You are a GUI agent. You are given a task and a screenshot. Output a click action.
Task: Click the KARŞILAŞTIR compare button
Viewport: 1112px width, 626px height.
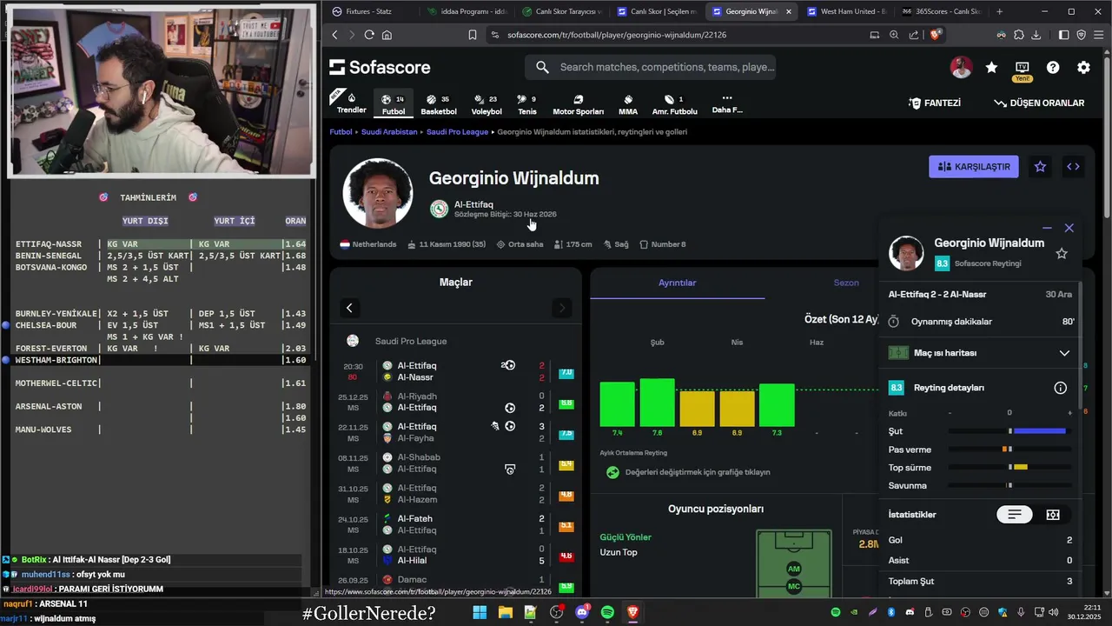973,166
